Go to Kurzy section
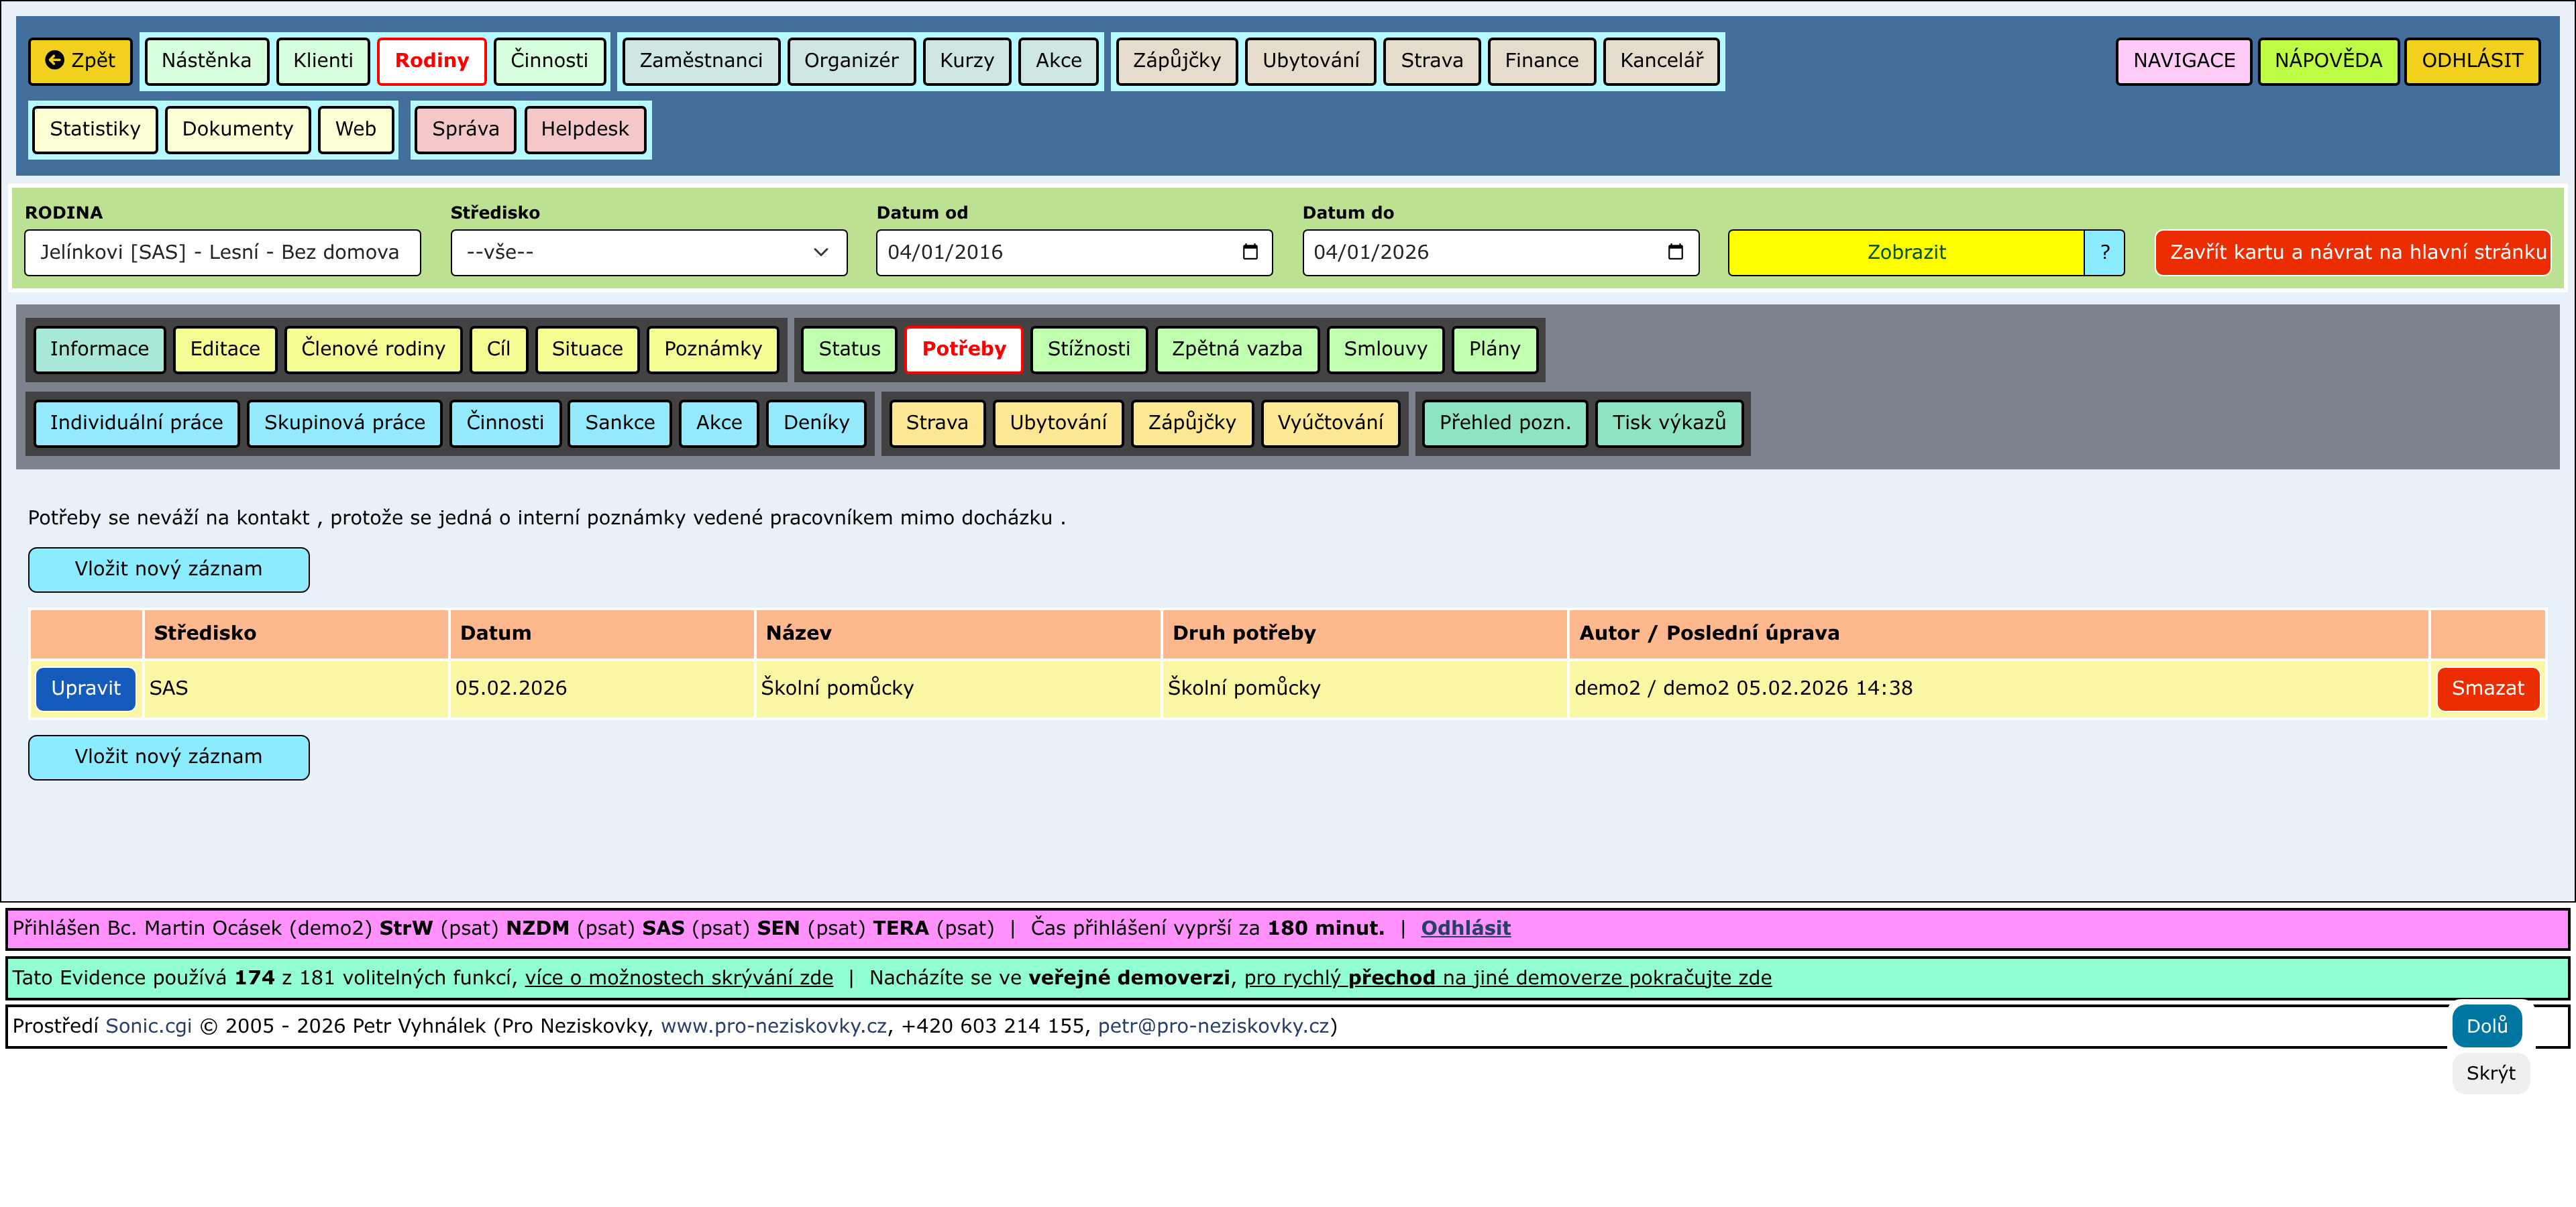 click(x=967, y=61)
